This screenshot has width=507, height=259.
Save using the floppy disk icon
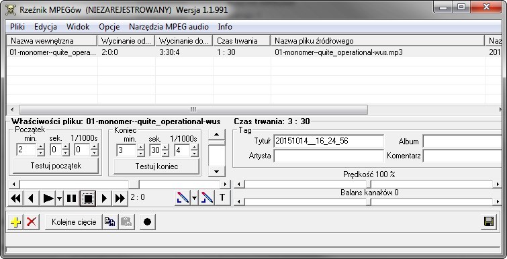489,222
